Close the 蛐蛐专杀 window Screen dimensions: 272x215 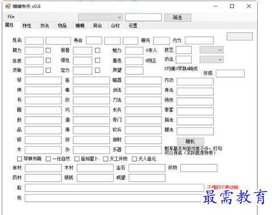(x=249, y=6)
